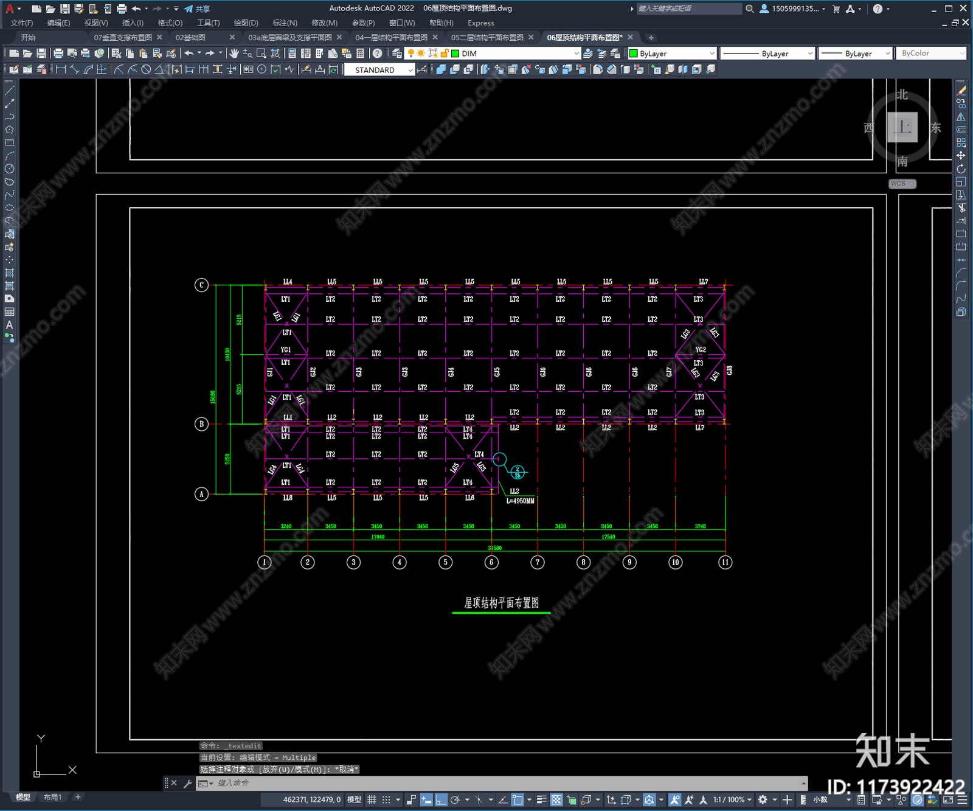The width and height of the screenshot is (973, 811).
Task: Open the Layer Properties Manager icon
Action: 397,54
